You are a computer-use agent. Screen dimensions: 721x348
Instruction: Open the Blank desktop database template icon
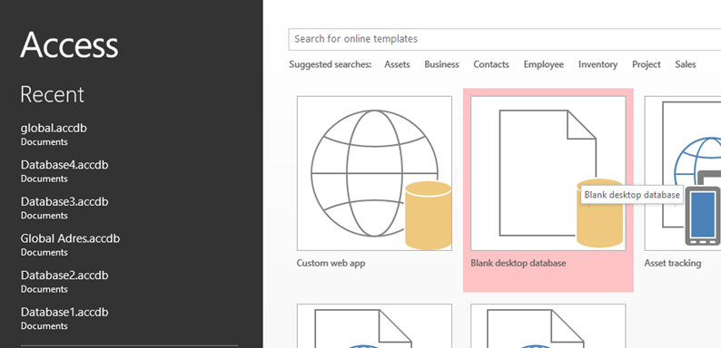pyautogui.click(x=548, y=173)
